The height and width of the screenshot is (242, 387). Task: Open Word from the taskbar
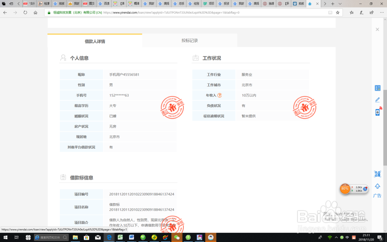pyautogui.click(x=132, y=237)
